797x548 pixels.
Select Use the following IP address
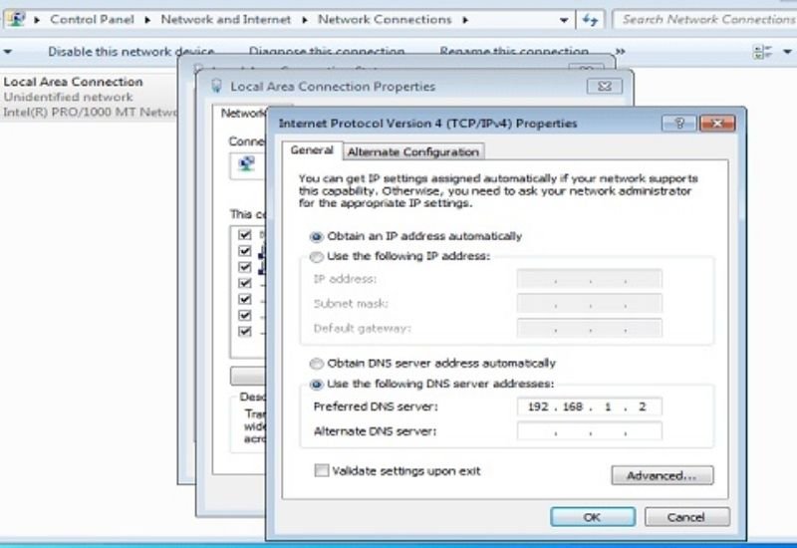316,257
